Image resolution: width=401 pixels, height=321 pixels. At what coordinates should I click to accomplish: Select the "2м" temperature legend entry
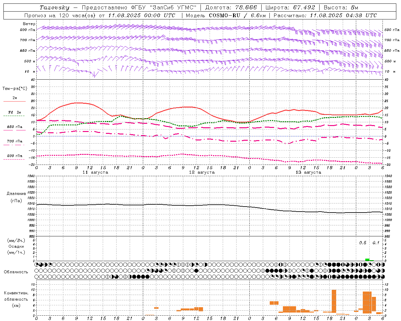(15, 98)
